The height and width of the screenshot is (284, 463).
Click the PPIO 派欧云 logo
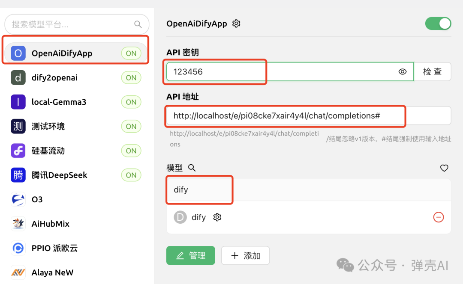tap(18, 248)
